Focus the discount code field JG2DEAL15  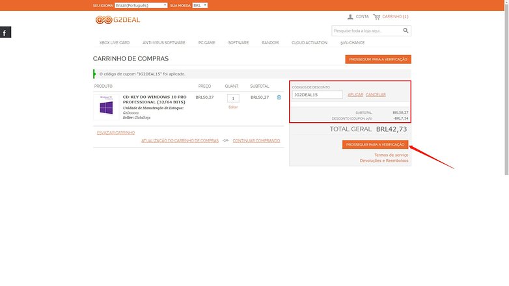click(317, 95)
